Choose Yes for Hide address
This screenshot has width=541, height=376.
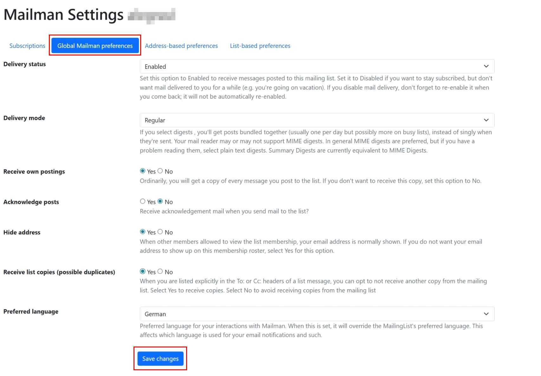click(x=143, y=232)
